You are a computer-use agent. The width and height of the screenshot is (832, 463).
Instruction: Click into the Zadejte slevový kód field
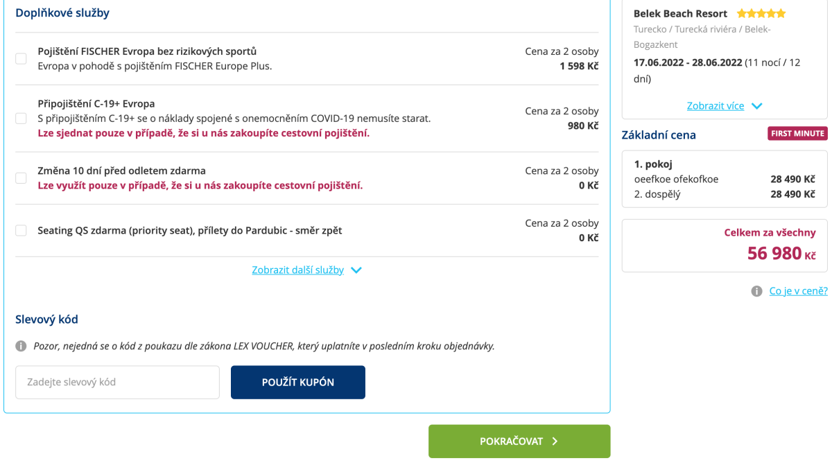117,382
